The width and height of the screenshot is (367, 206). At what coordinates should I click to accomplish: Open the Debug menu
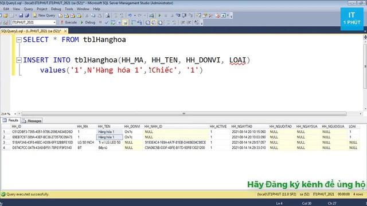56,9
